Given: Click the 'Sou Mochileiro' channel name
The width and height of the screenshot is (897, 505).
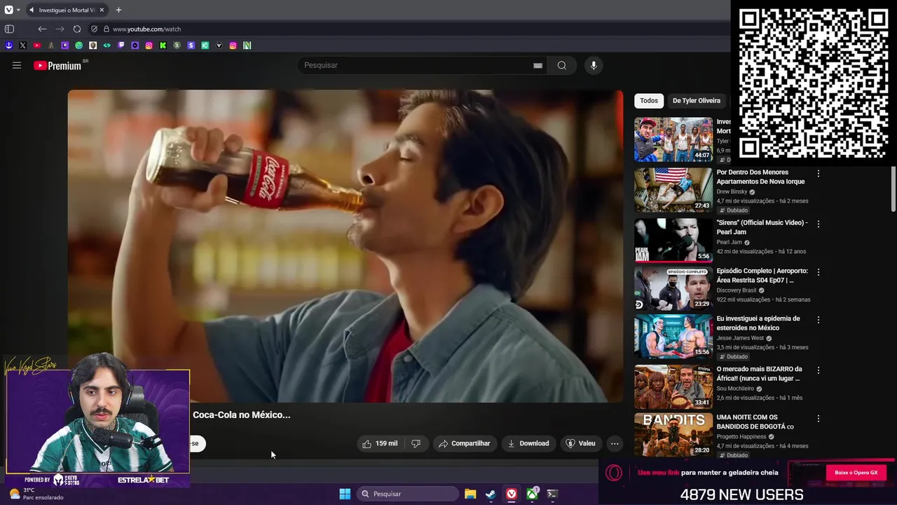Looking at the screenshot, I should (735, 389).
